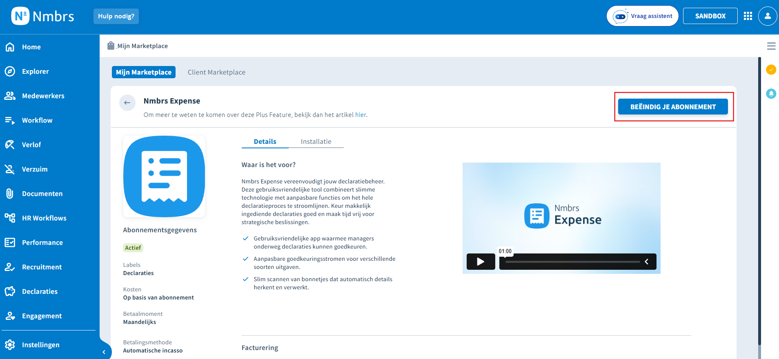Click the HR Workflows icon
The width and height of the screenshot is (779, 359).
pos(10,218)
